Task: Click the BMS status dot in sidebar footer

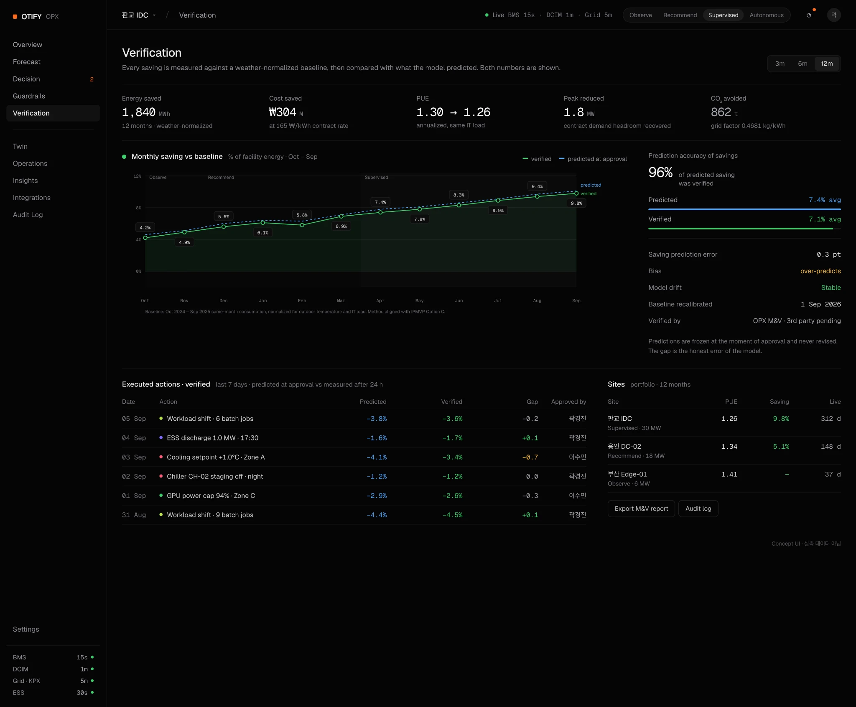Action: coord(92,657)
